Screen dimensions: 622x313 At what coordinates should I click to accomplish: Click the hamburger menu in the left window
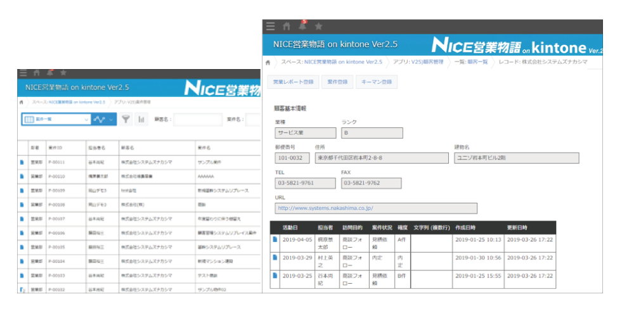point(23,73)
